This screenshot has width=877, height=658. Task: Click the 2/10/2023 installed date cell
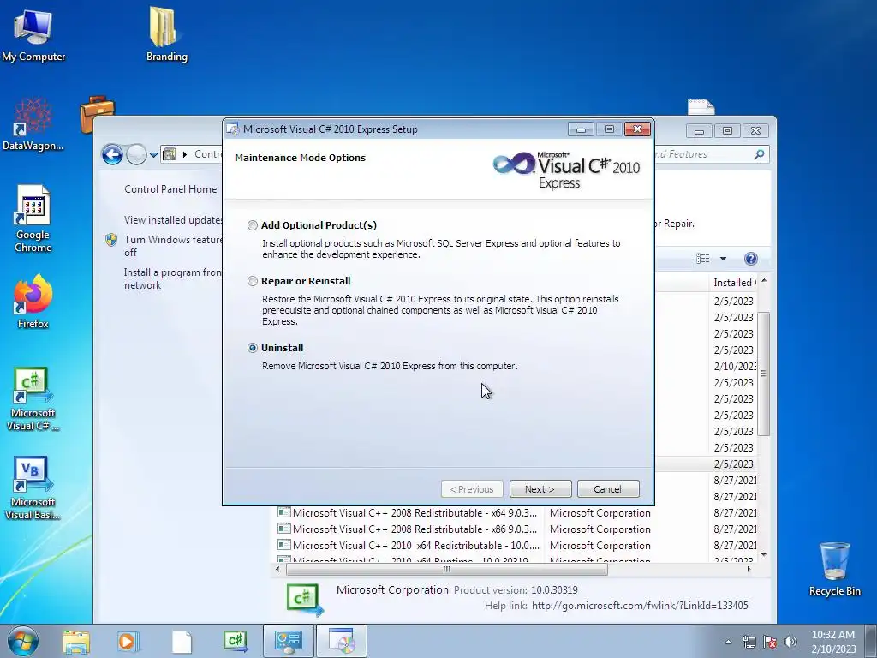tap(734, 366)
